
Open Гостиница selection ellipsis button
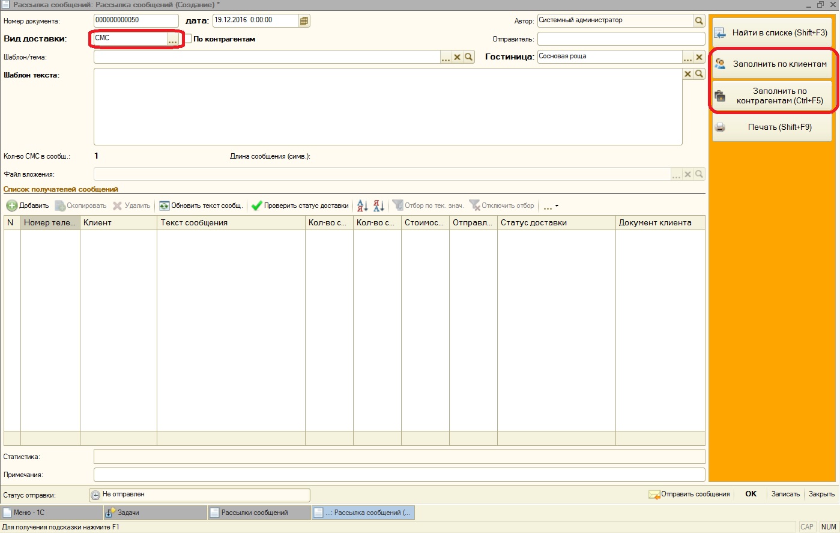[x=688, y=57]
